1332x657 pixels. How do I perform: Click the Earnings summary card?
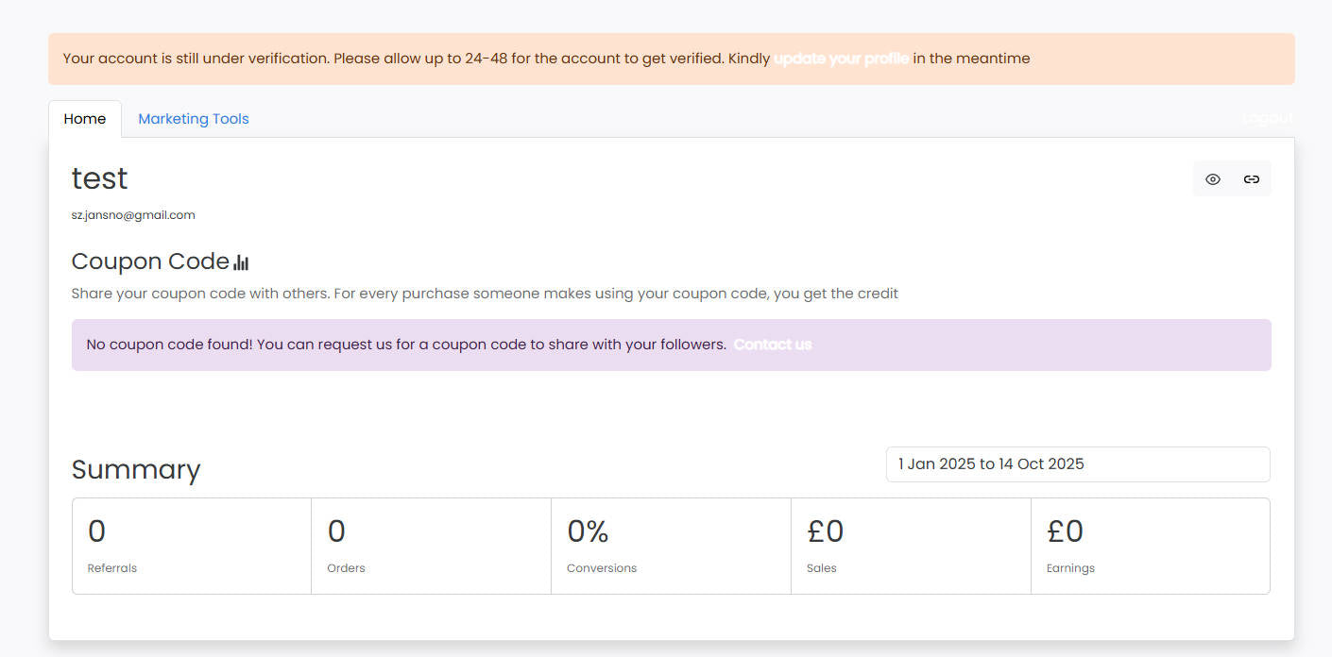[1150, 547]
